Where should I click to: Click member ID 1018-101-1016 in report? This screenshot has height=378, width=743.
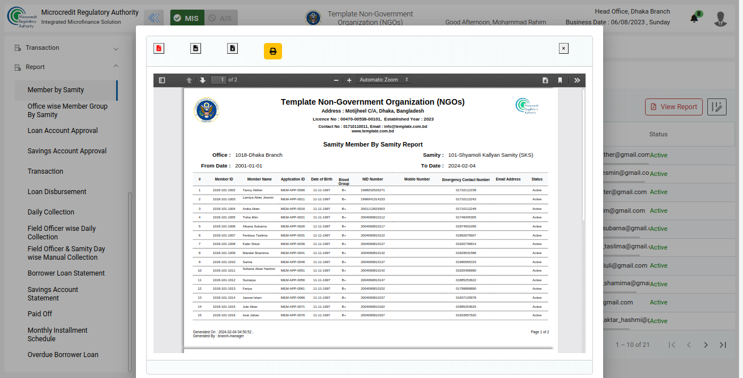tap(224, 315)
